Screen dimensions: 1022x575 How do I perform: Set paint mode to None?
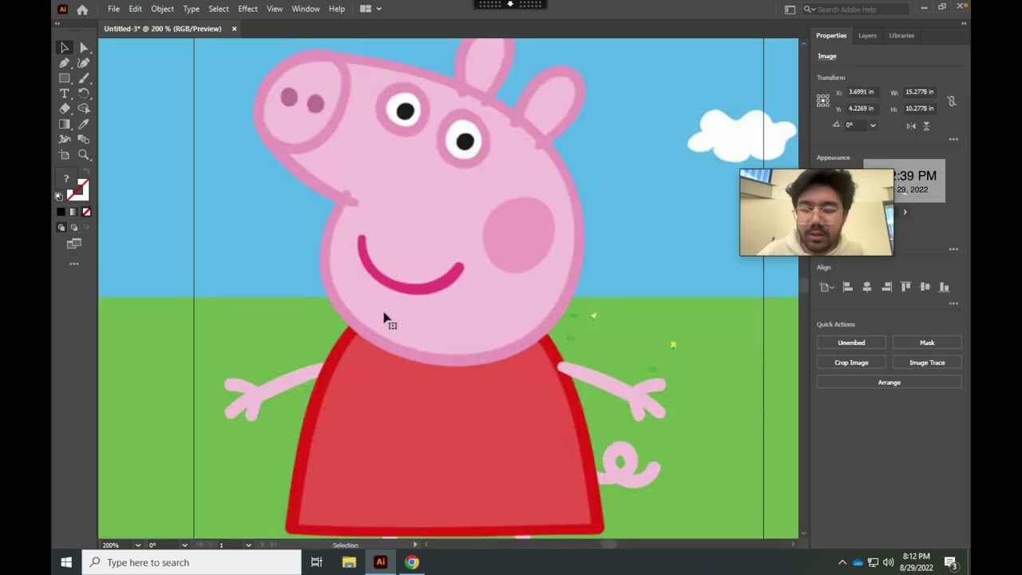[x=86, y=212]
